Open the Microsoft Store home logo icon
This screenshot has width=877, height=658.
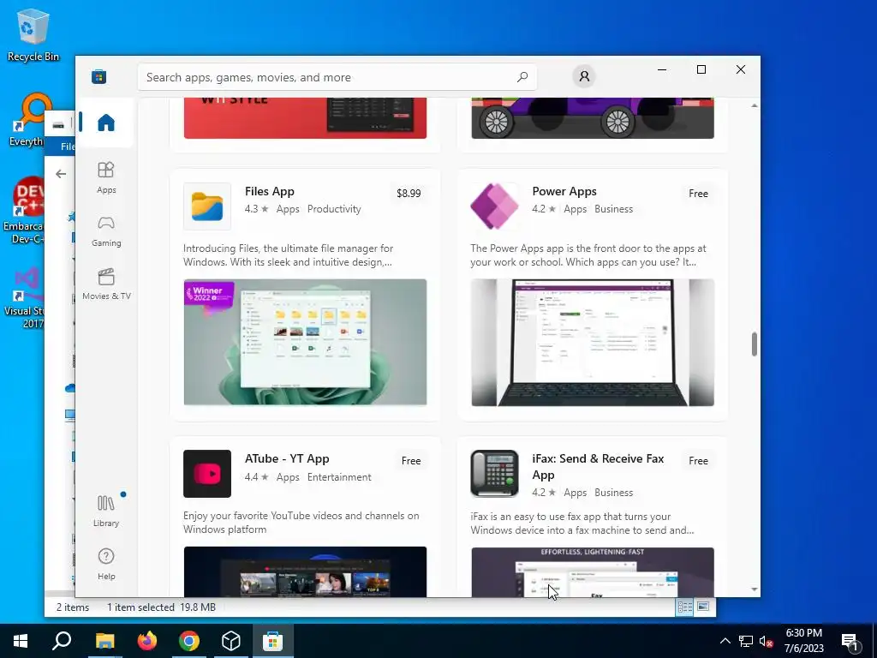[x=99, y=76]
